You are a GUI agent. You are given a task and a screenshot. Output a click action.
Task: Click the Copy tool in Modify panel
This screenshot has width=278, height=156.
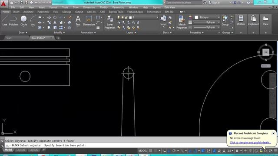49,23
